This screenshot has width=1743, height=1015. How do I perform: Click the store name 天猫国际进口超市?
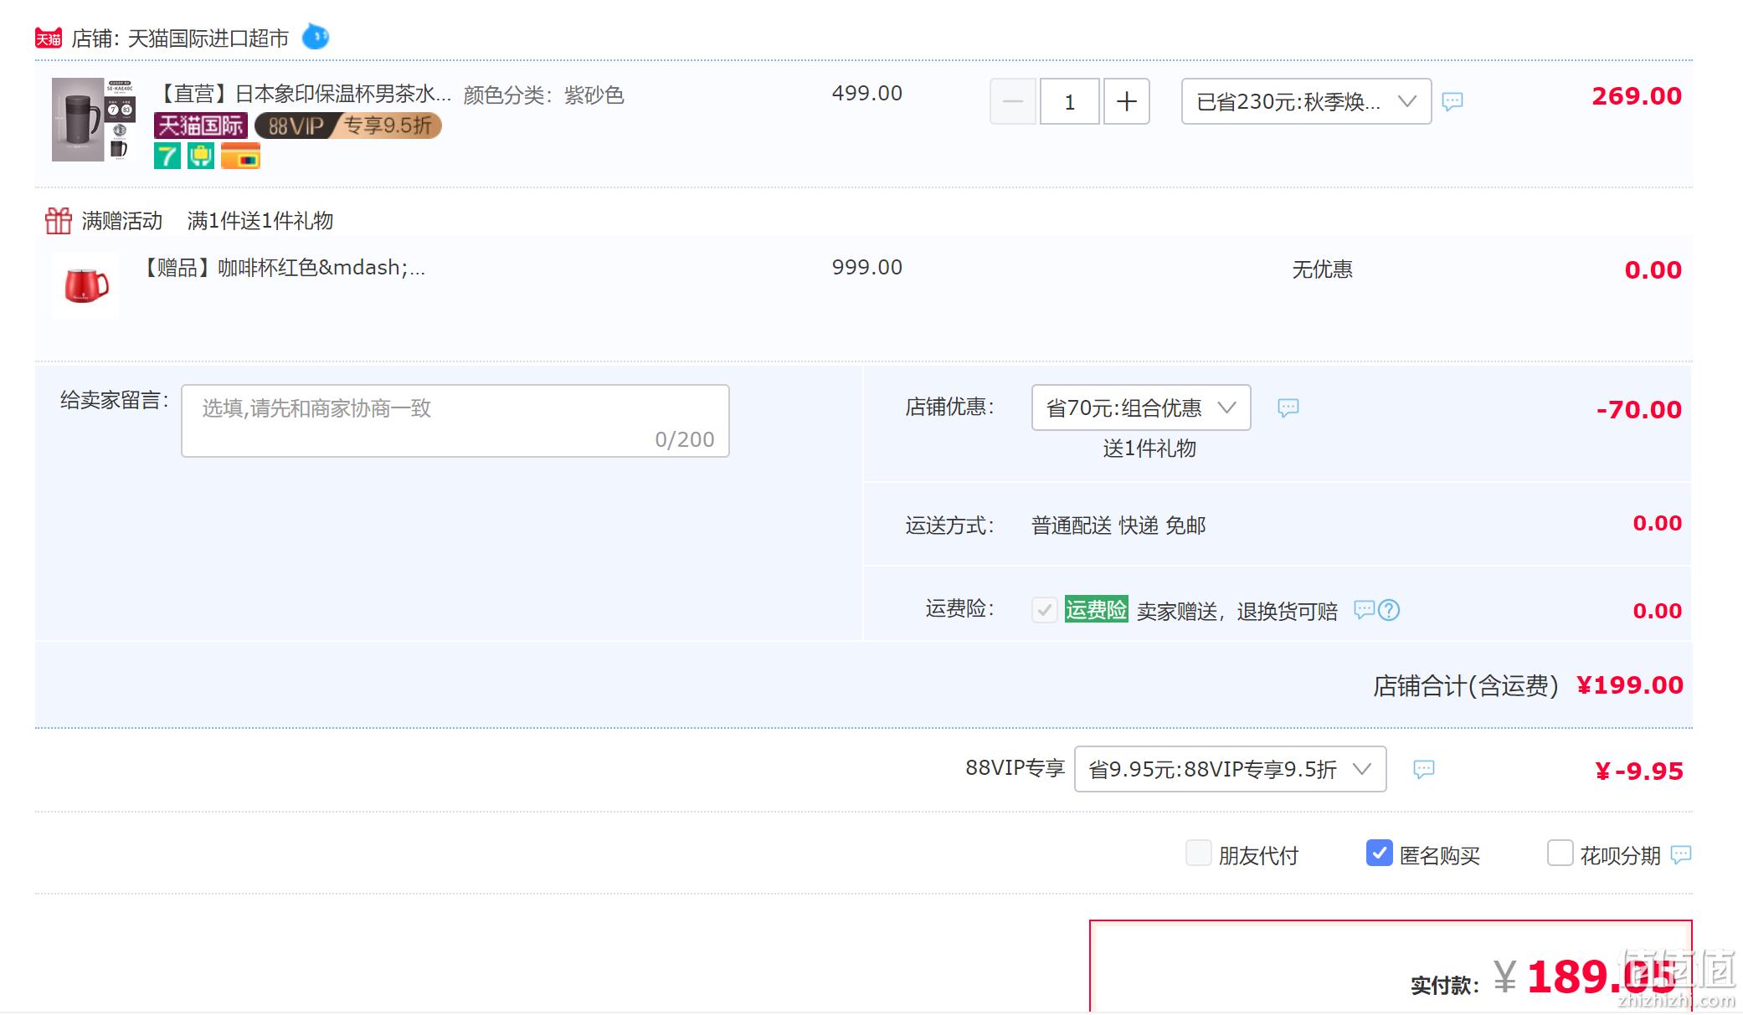click(208, 38)
